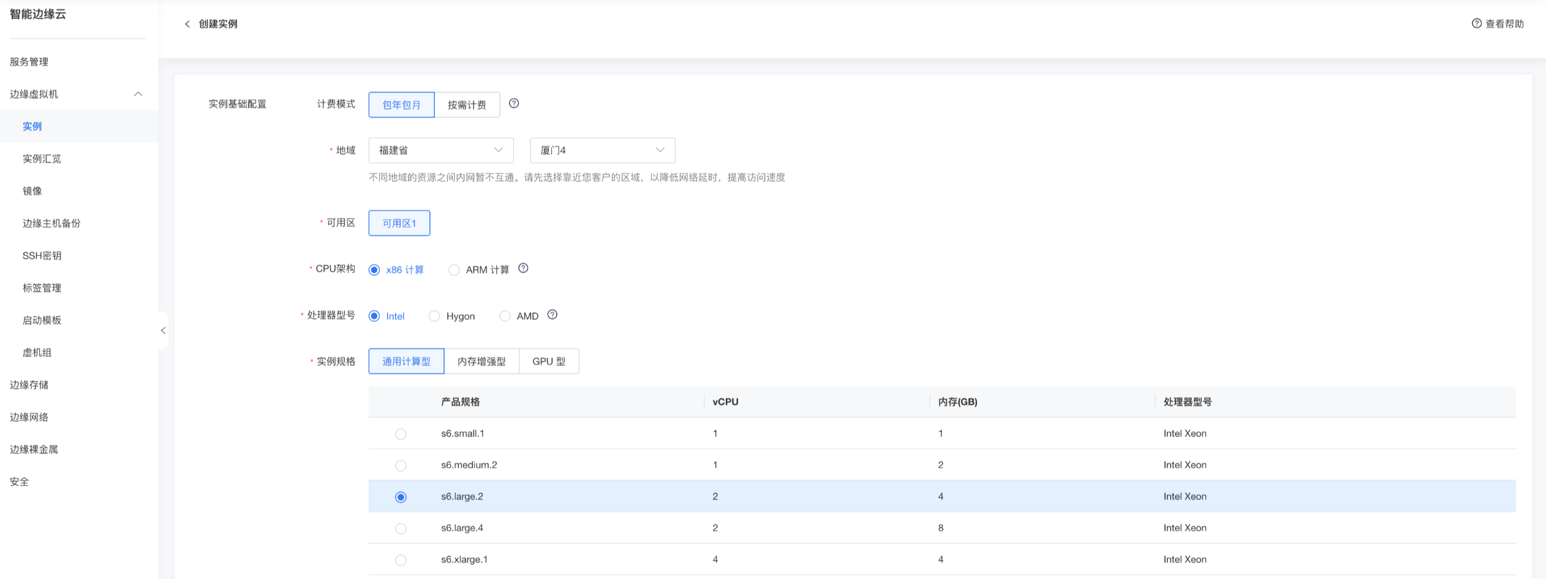
Task: Select ARM 计算 CPU architecture
Action: (x=454, y=270)
